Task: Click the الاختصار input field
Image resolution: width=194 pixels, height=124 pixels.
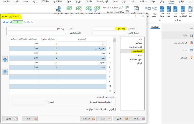Action: (x=110, y=28)
